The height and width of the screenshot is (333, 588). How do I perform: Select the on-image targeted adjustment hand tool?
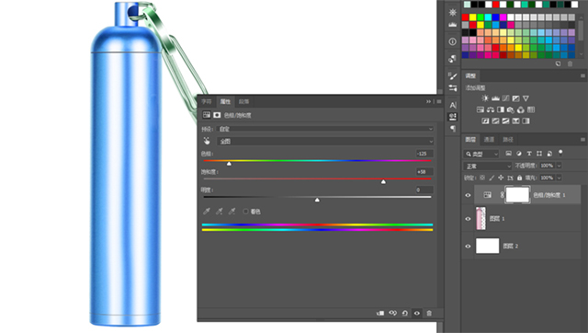click(207, 141)
